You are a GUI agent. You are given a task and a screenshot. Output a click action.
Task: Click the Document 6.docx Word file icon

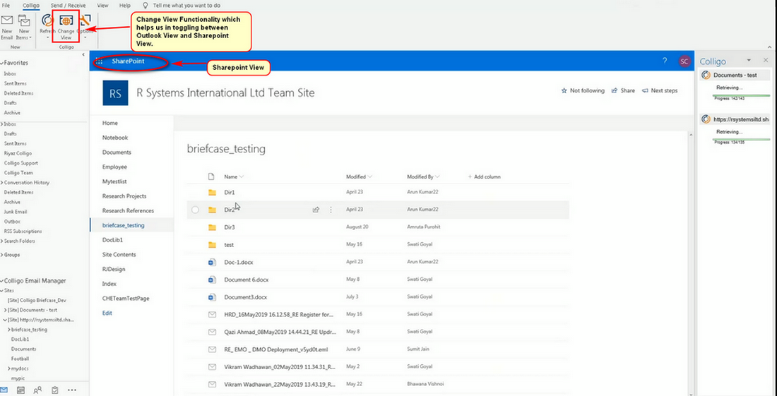point(213,280)
